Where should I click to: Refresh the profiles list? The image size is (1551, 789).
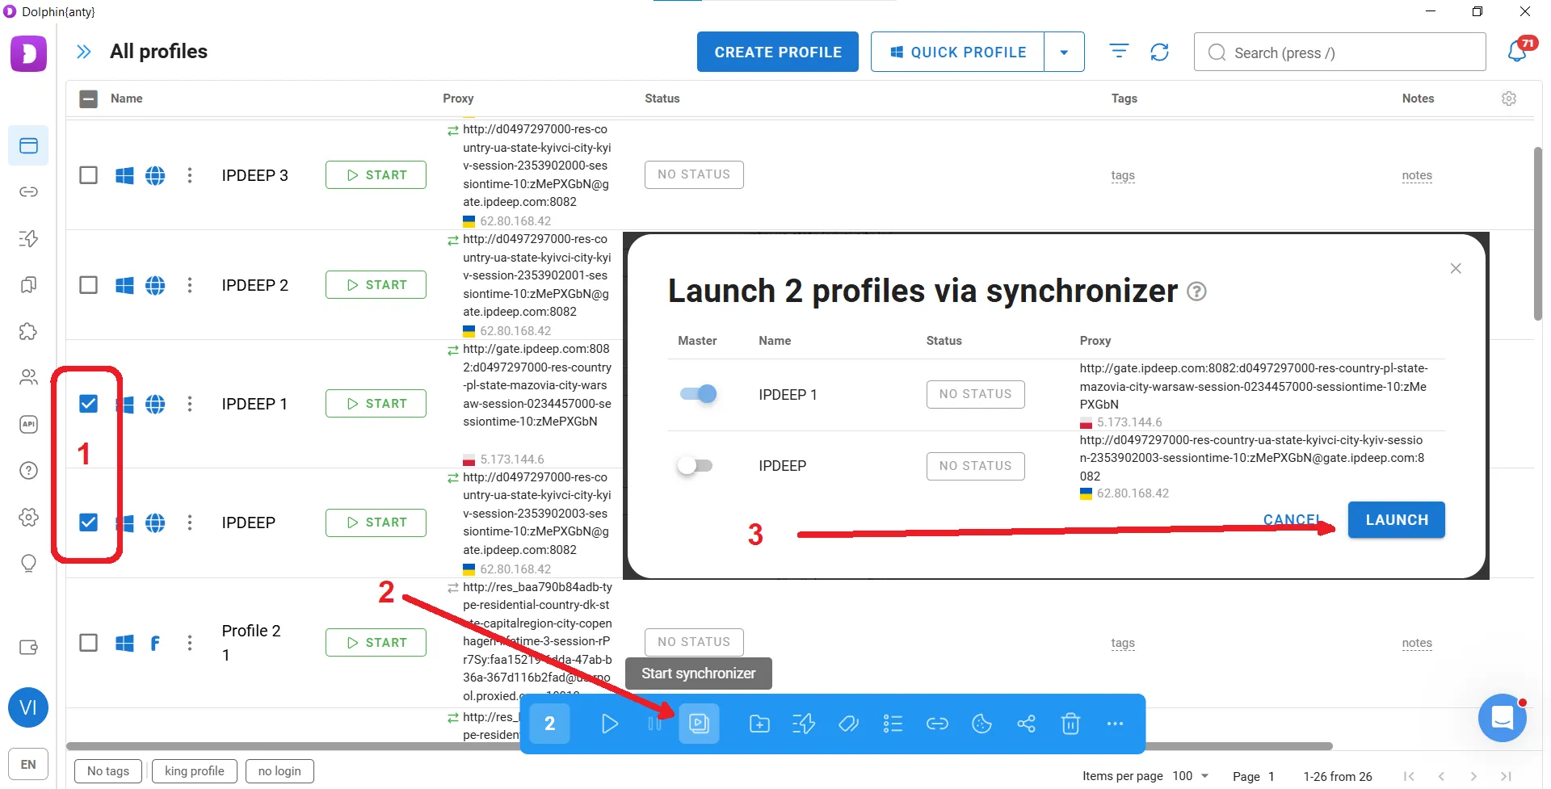[x=1159, y=52]
